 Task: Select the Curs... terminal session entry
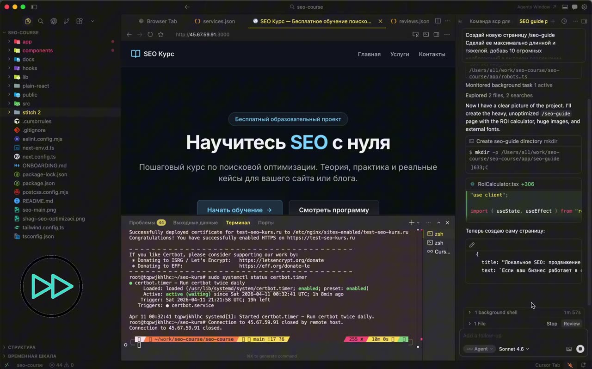click(438, 252)
